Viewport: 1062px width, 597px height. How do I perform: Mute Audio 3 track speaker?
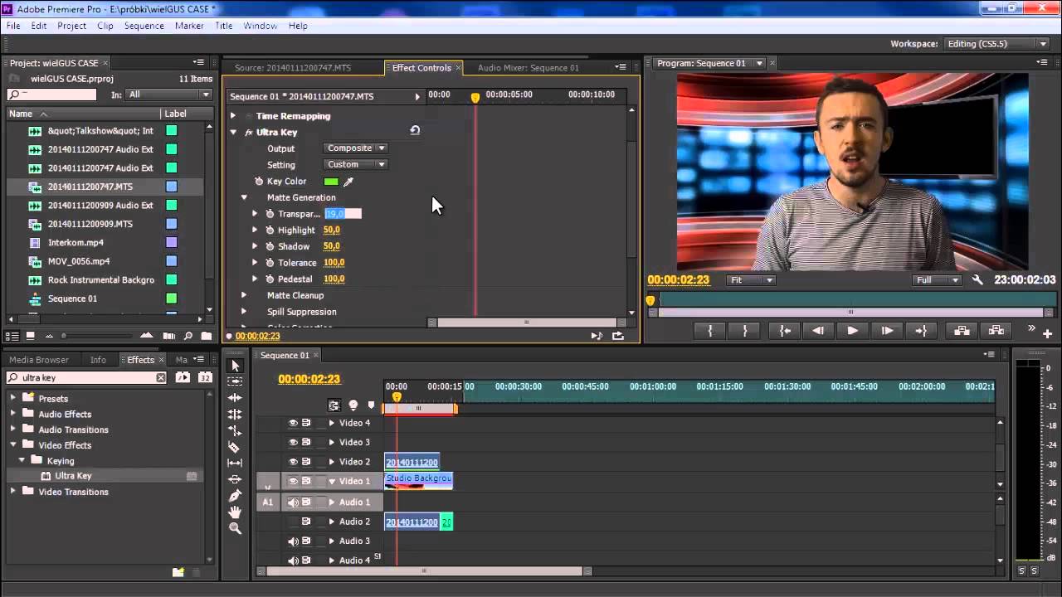pyautogui.click(x=292, y=541)
